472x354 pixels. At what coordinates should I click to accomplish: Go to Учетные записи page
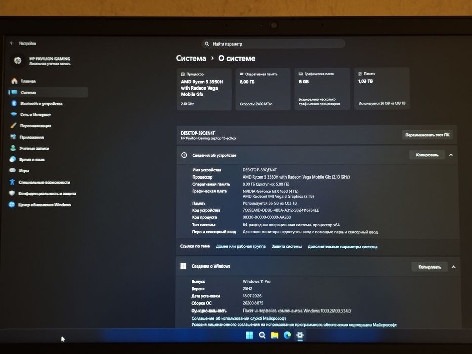(34, 148)
